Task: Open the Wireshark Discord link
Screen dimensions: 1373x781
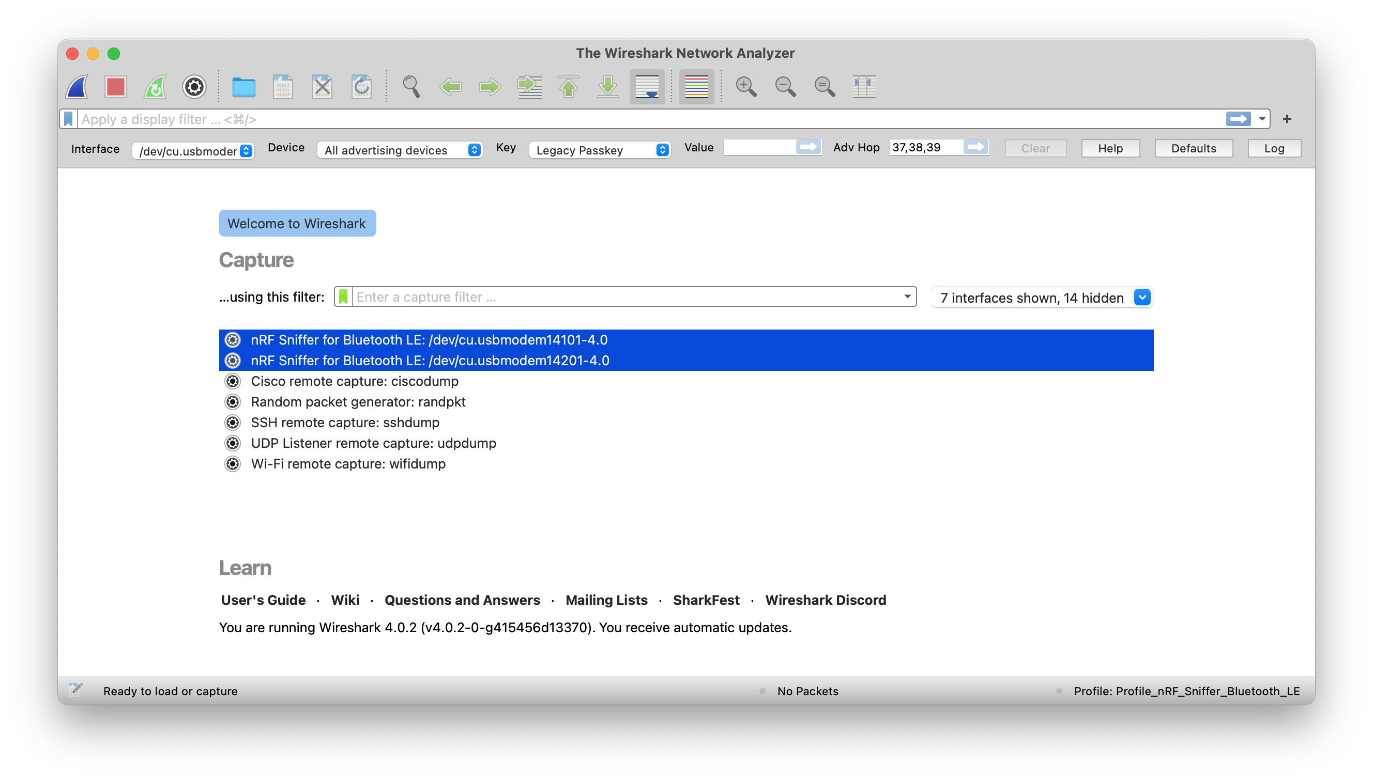Action: pyautogui.click(x=826, y=600)
